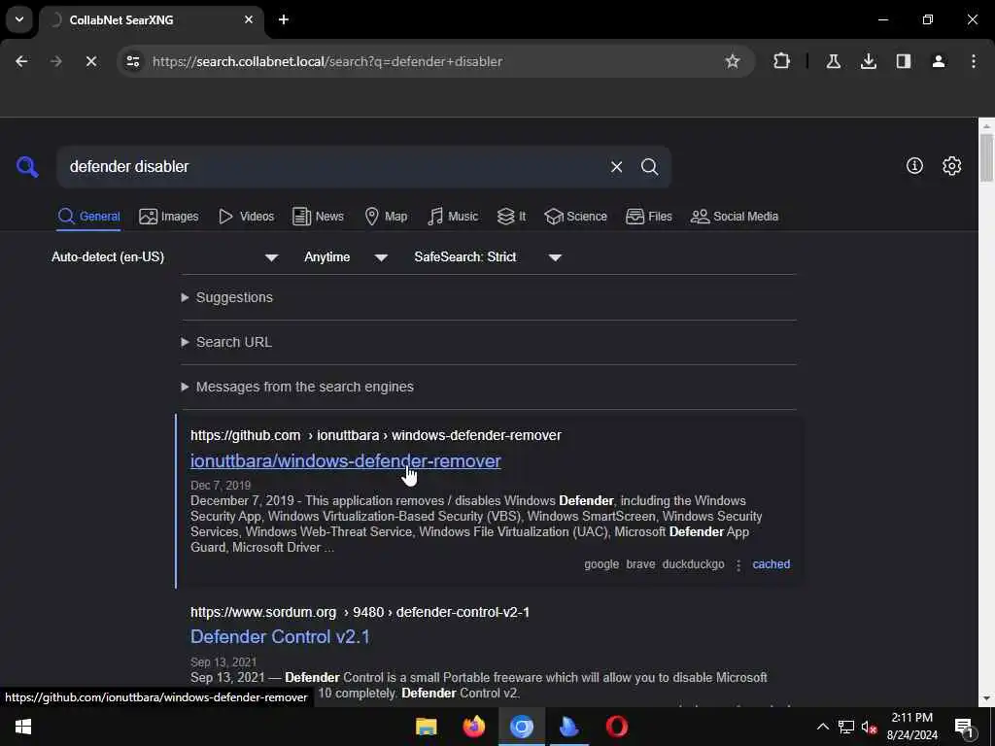Open the About info icon

click(914, 165)
